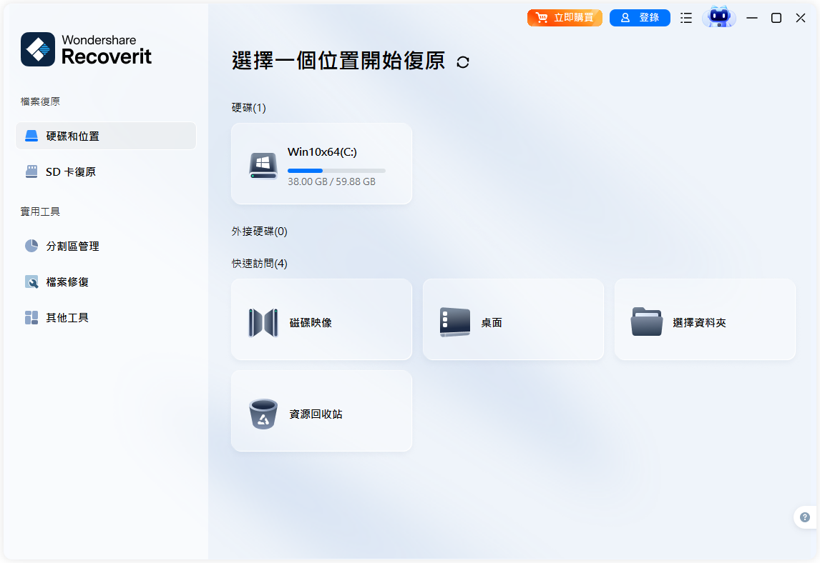Open the 桌面 desktop recovery option

[x=512, y=319]
